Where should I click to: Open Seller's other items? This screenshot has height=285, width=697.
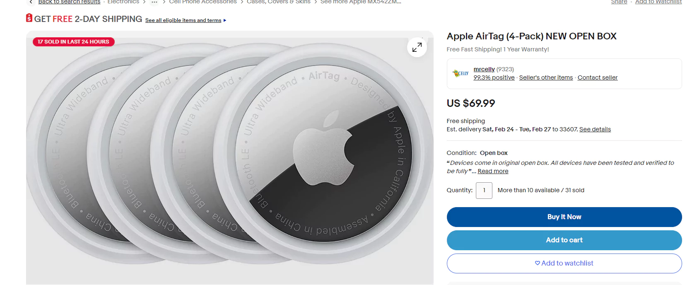click(x=546, y=77)
